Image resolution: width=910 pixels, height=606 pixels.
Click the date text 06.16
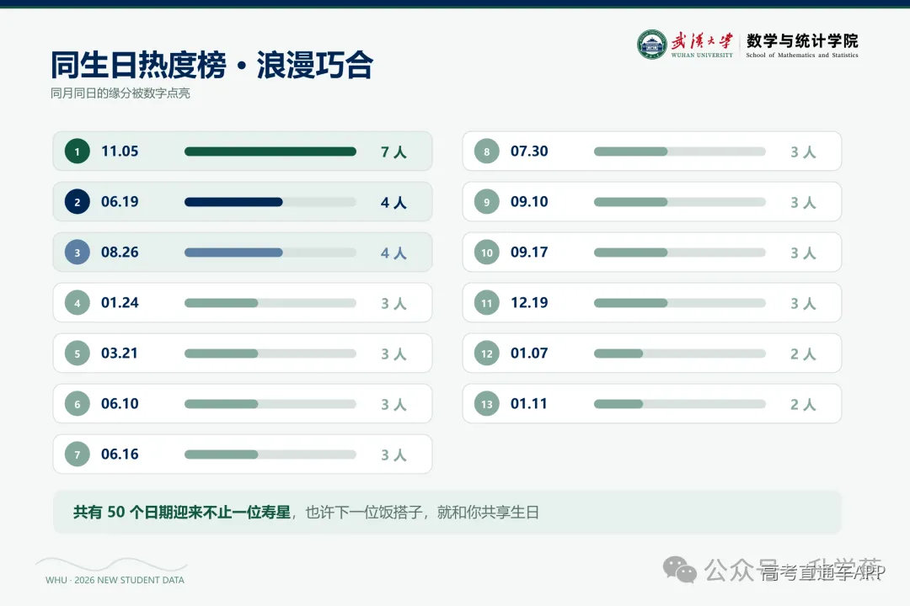[x=120, y=454]
